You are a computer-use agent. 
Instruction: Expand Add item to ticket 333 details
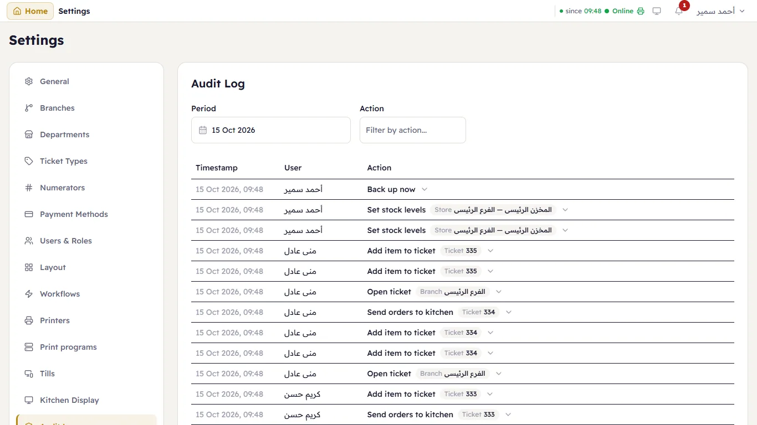pos(490,394)
